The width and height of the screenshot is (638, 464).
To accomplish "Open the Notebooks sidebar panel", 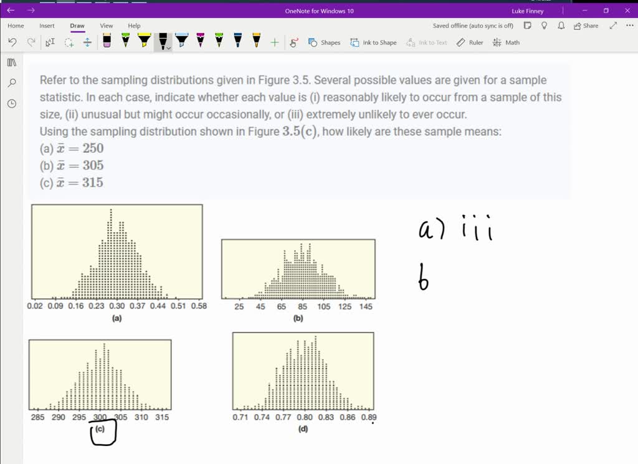I will click(x=11, y=62).
